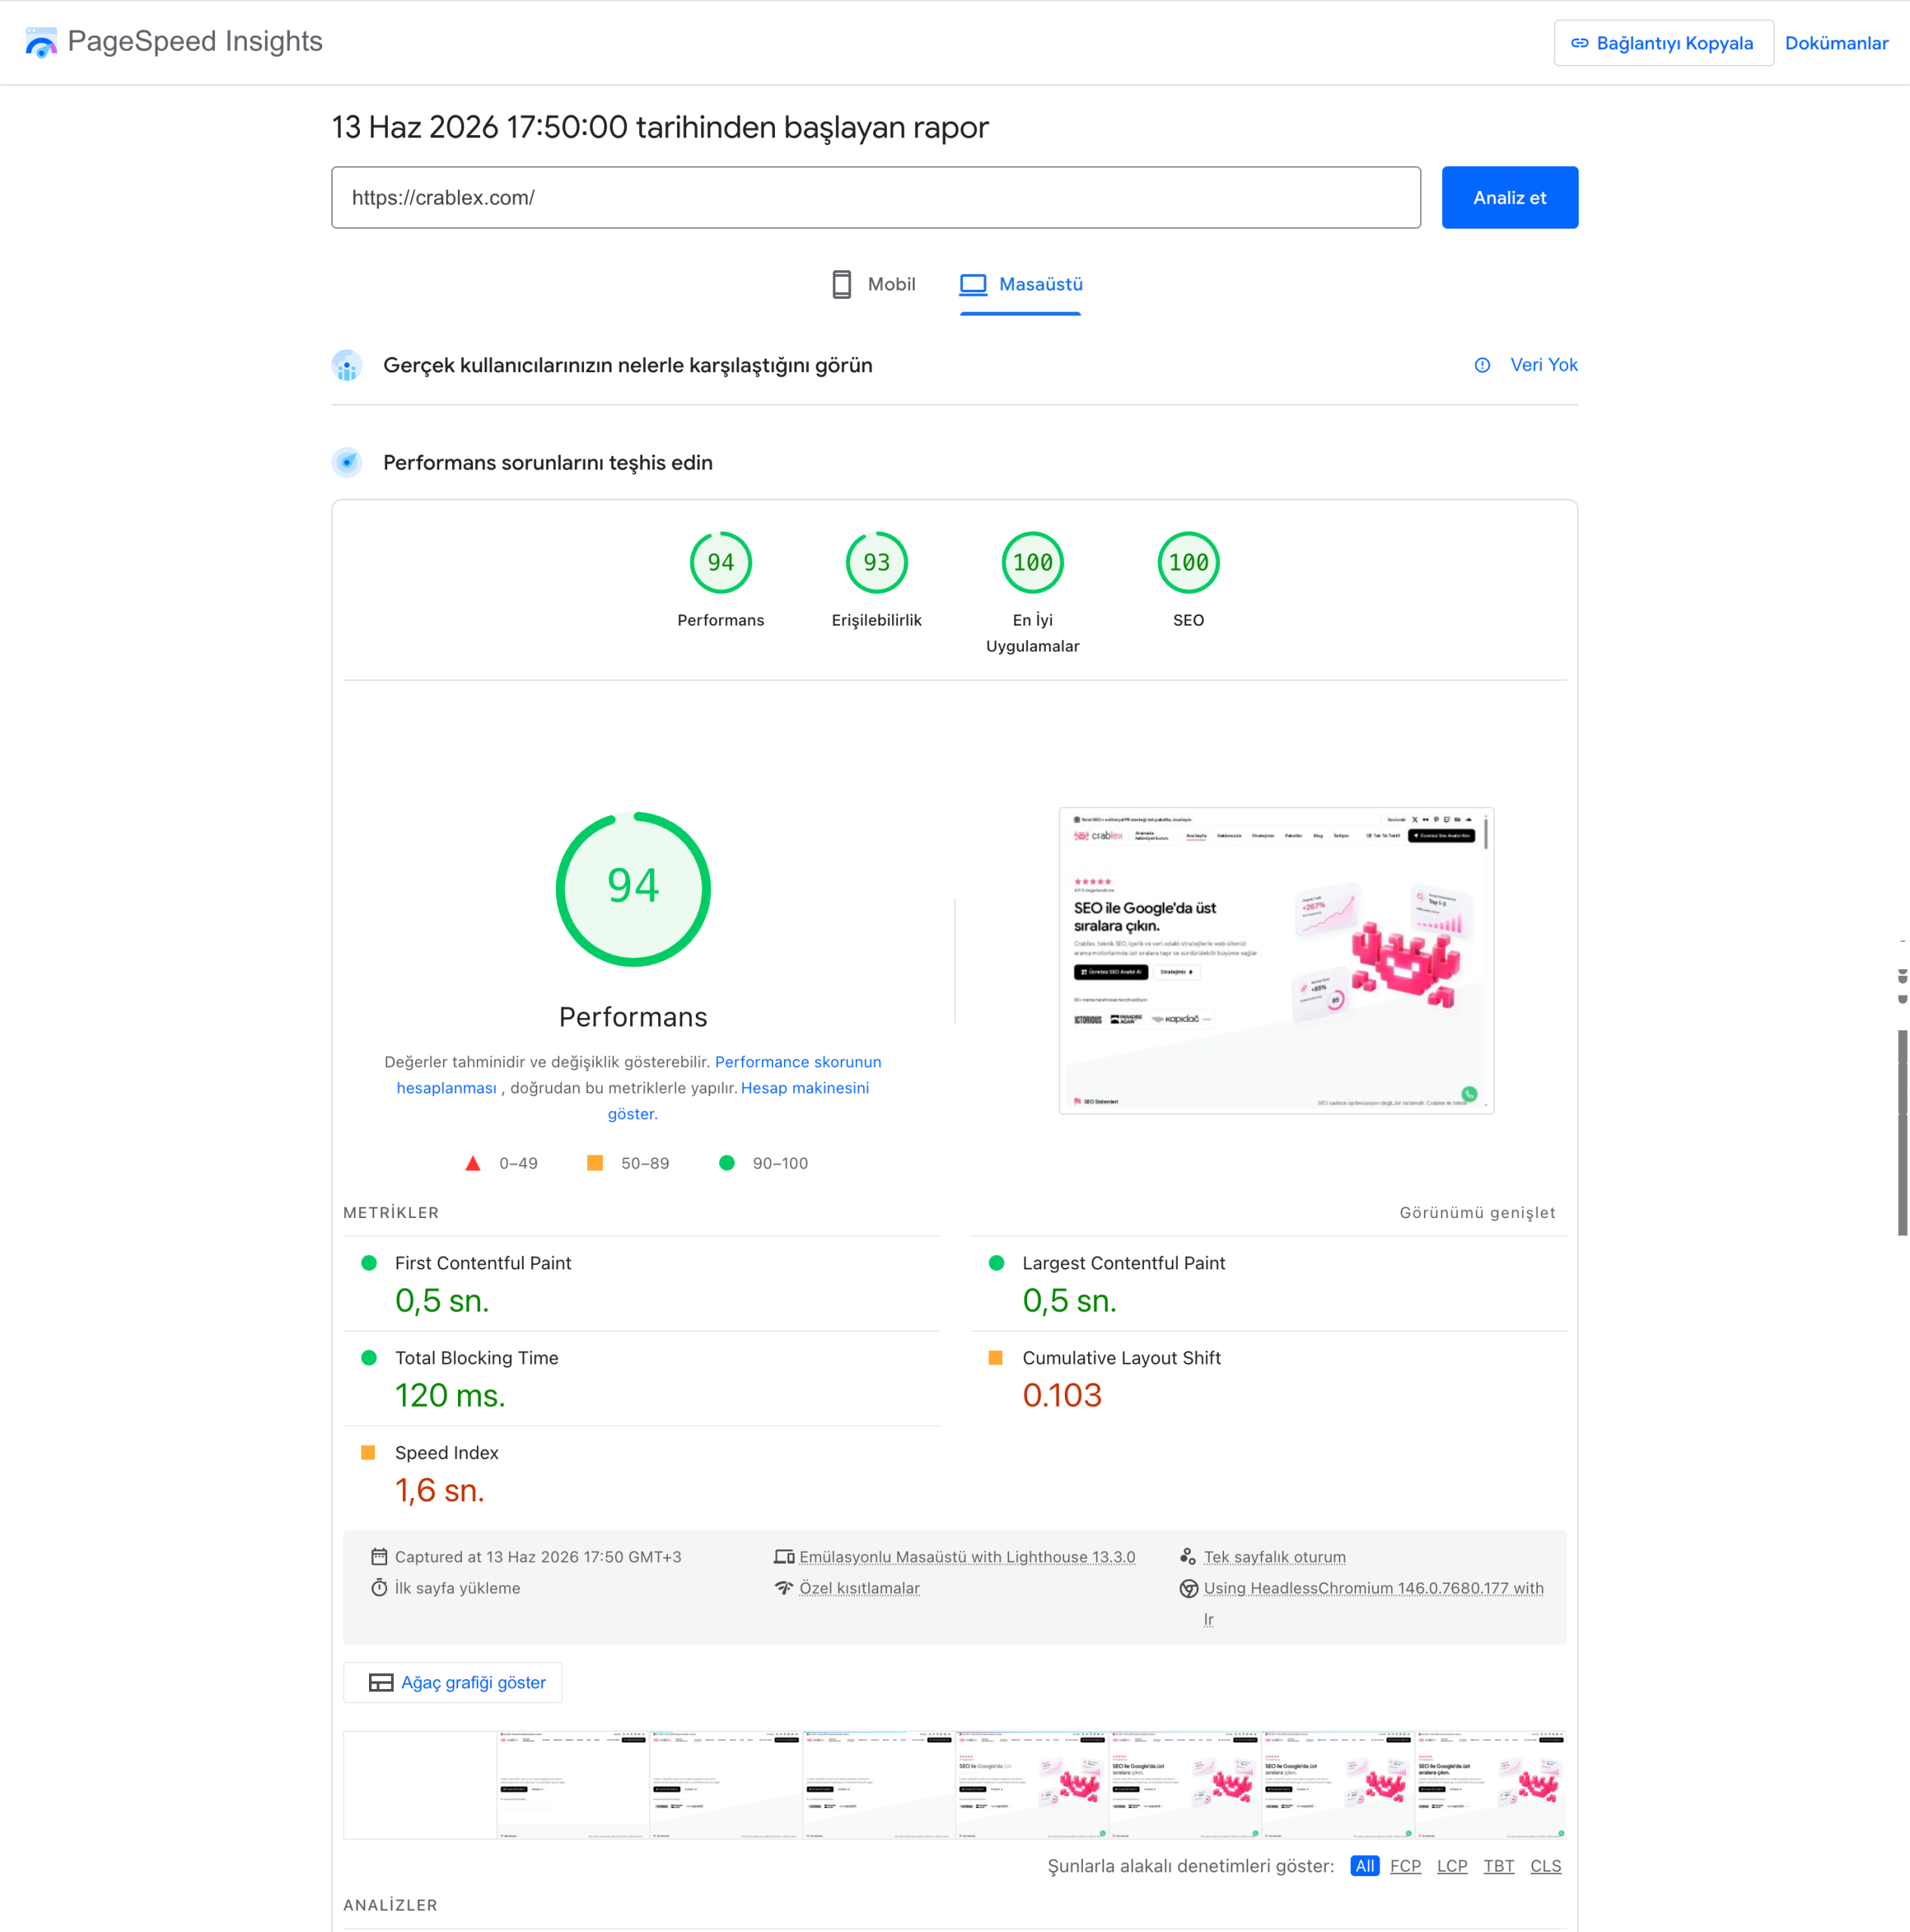Click the page vertical scrollbar
Image resolution: width=1910 pixels, height=1932 pixels.
coord(1902,1132)
